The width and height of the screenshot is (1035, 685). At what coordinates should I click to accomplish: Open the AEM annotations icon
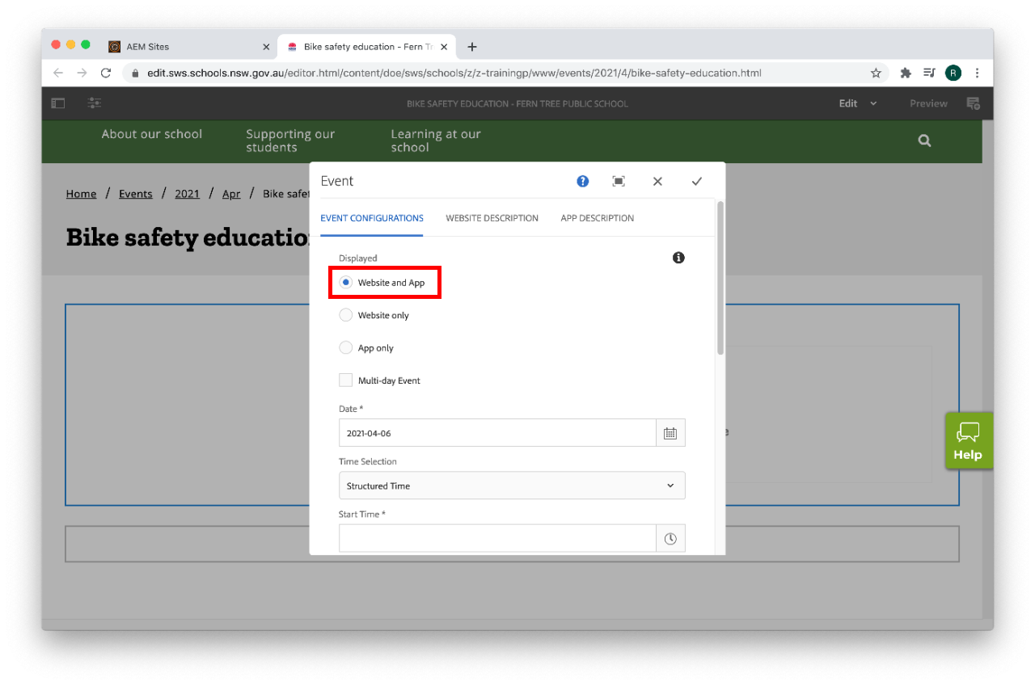[974, 103]
